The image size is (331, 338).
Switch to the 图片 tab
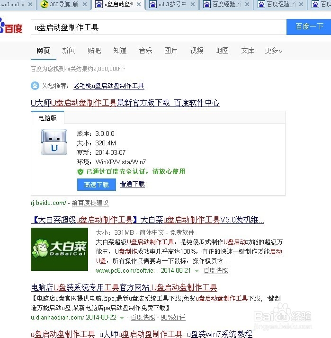171,51
